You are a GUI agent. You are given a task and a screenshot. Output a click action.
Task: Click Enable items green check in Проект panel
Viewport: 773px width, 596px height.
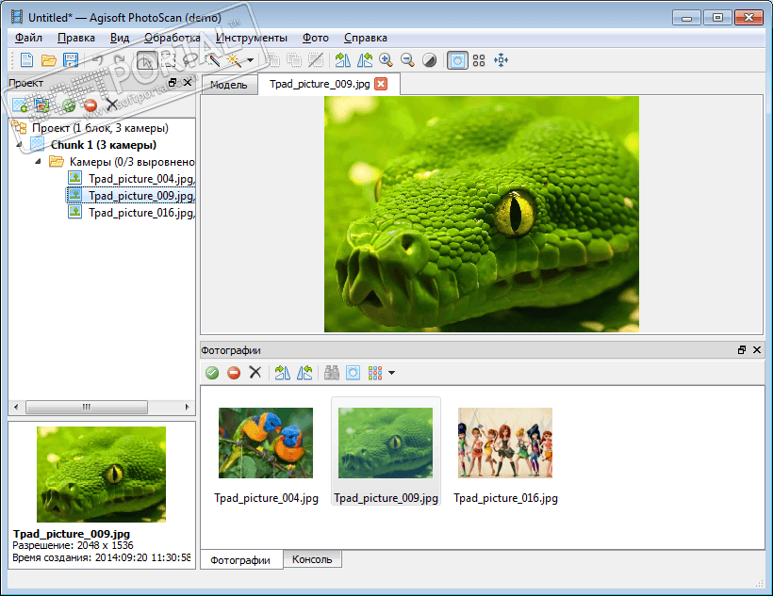68,105
